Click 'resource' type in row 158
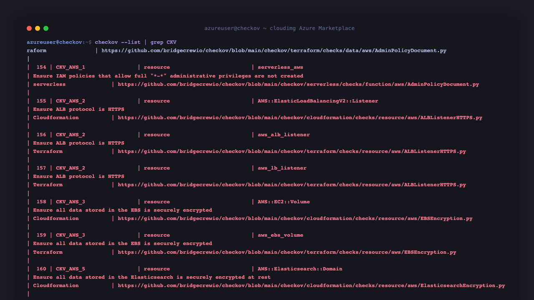 coord(157,202)
